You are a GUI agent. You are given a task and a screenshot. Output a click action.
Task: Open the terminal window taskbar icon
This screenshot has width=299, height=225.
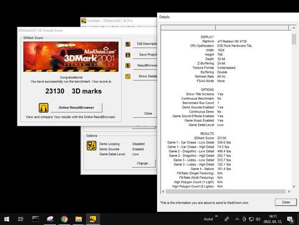coord(36,219)
